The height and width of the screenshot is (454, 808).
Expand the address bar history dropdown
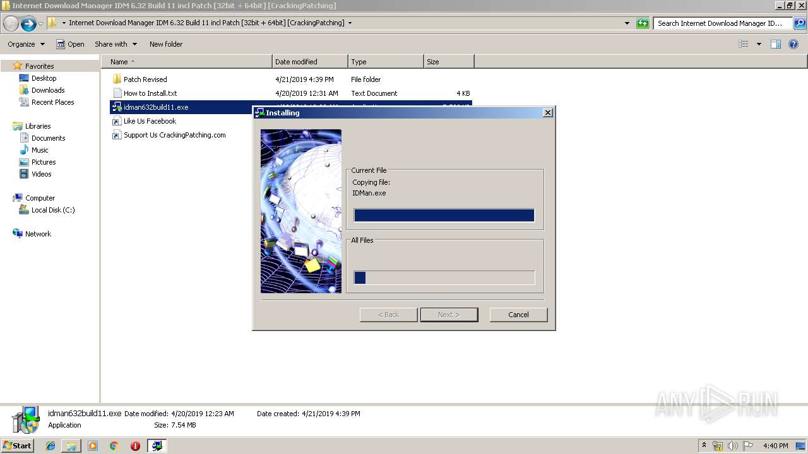(x=627, y=23)
